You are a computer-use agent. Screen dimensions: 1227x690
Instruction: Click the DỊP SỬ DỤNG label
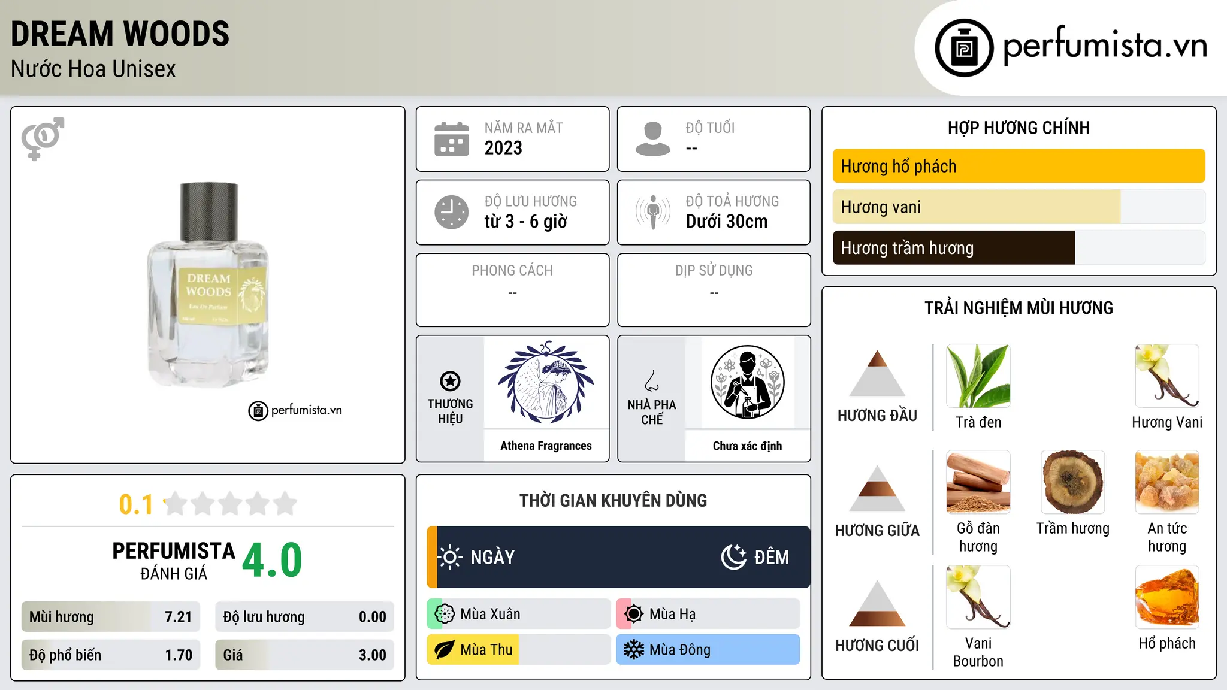pos(714,271)
